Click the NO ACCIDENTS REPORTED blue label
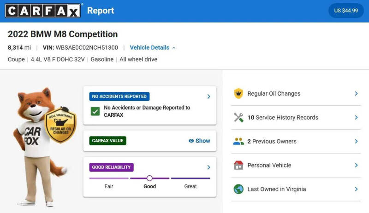 pyautogui.click(x=119, y=97)
